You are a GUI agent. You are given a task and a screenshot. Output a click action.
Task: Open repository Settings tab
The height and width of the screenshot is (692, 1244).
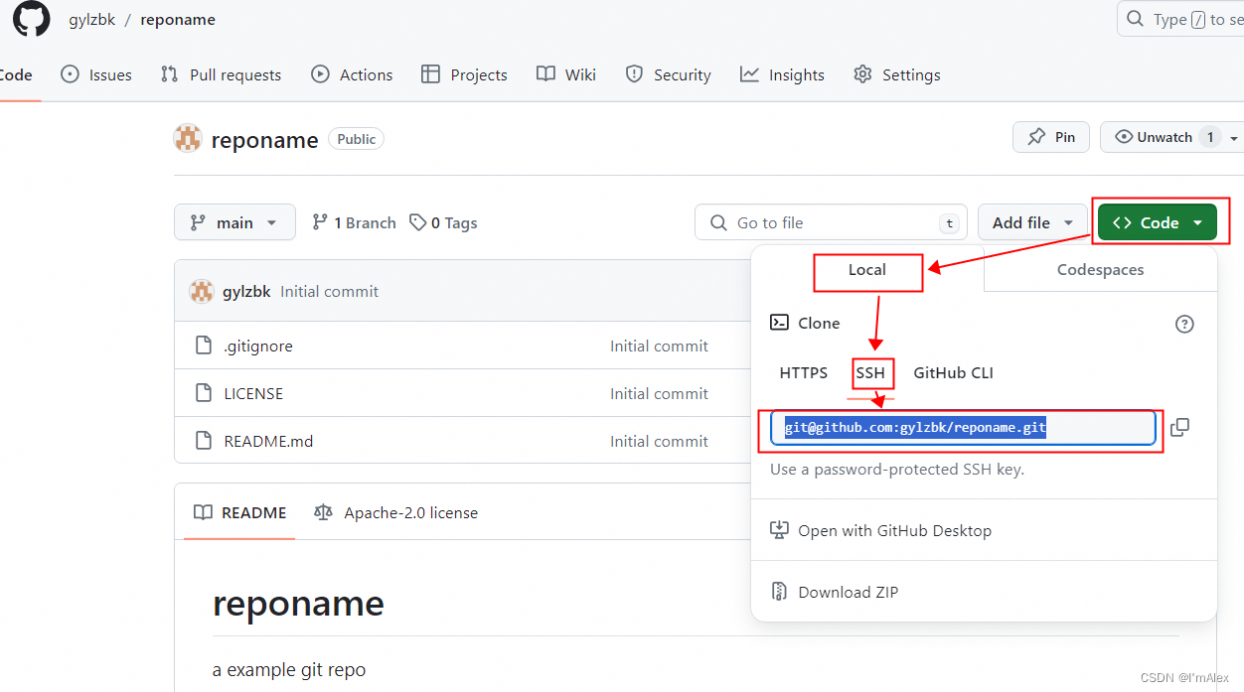897,74
